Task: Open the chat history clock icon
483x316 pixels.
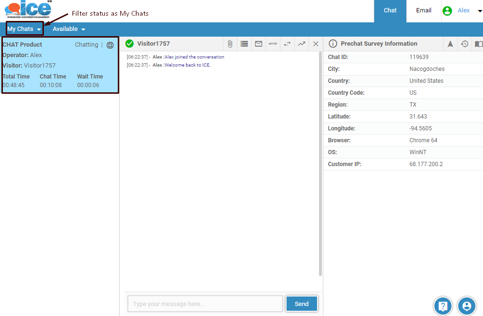Action: [x=464, y=44]
